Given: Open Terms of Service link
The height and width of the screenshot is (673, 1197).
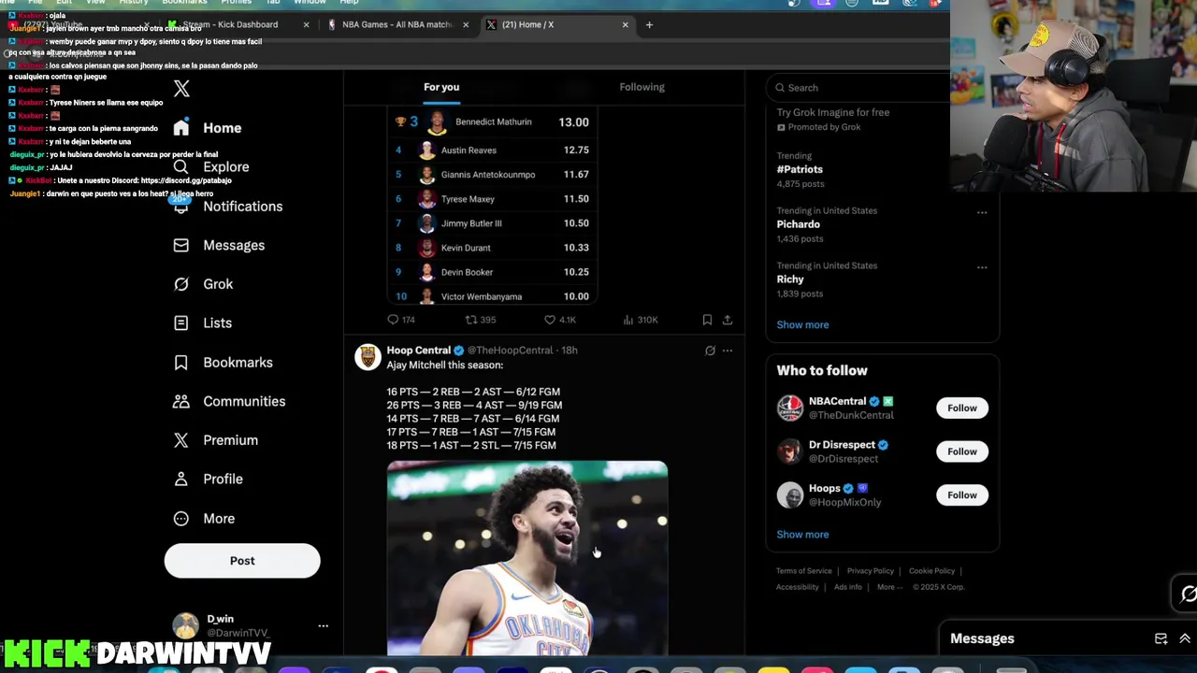Looking at the screenshot, I should (x=803, y=571).
